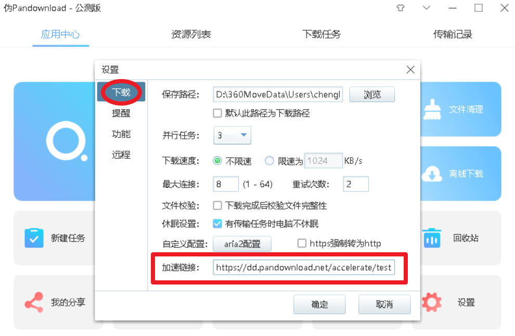The height and width of the screenshot is (336, 515).
Task: Click the file cleanup broom icon
Action: pyautogui.click(x=432, y=109)
